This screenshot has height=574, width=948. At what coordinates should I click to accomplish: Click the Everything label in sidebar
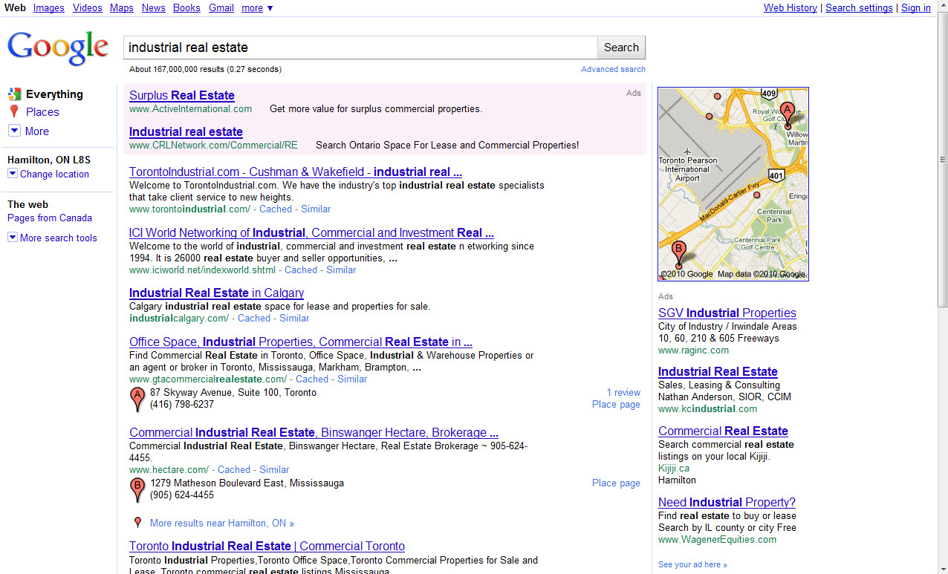[54, 94]
